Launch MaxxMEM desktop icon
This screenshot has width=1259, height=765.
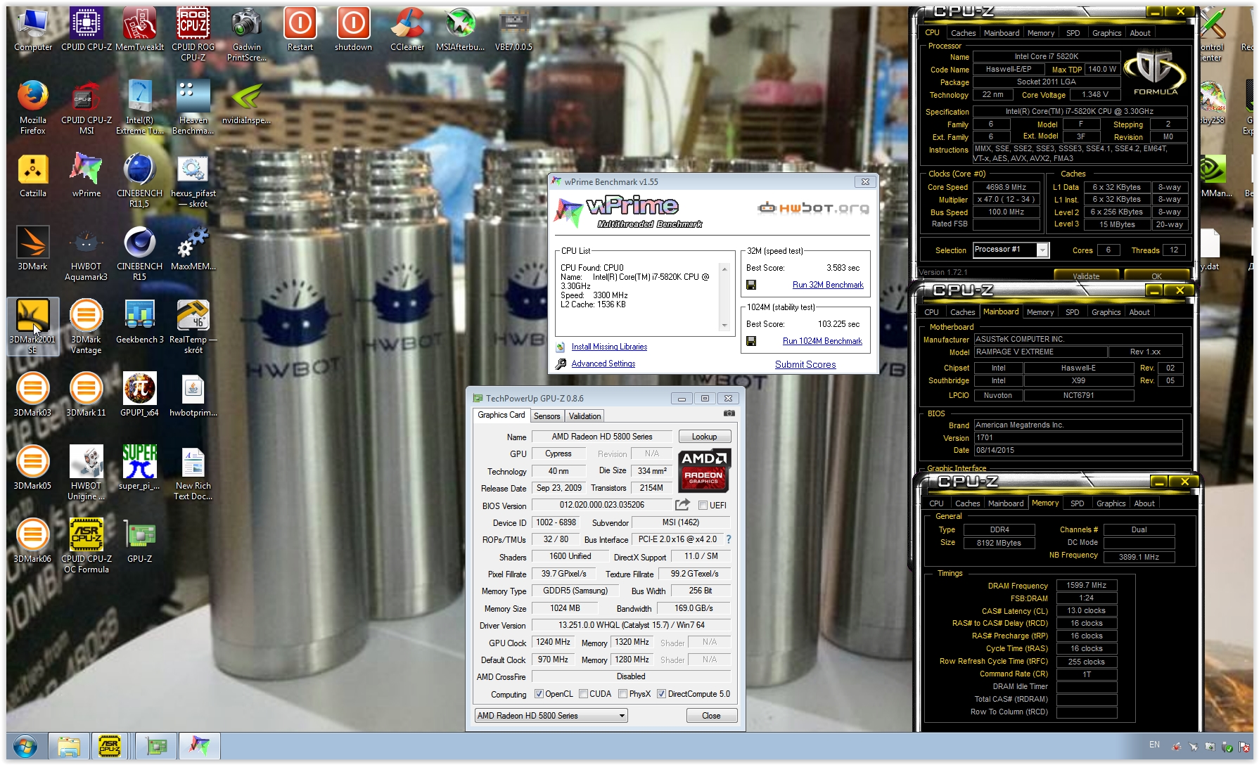[193, 249]
